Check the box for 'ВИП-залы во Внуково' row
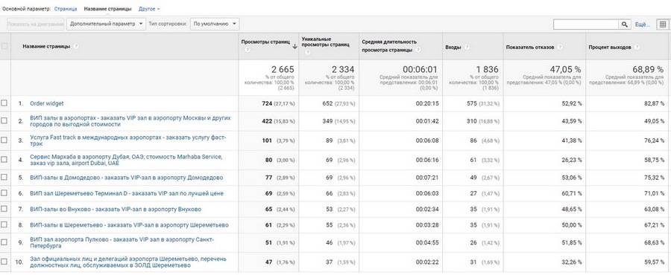Screen dimensions: 671x275 point(4,209)
